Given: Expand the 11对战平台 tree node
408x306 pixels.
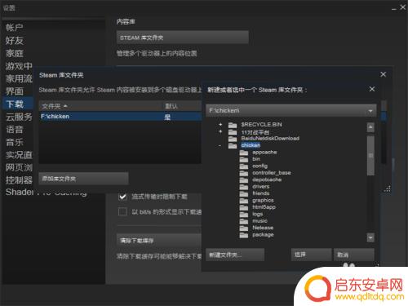Looking at the screenshot, I should click(220, 131).
